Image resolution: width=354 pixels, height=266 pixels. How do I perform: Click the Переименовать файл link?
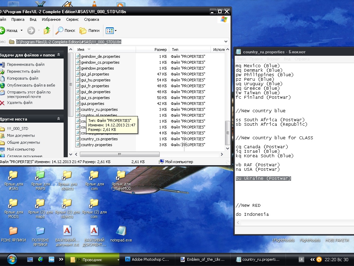click(x=26, y=64)
